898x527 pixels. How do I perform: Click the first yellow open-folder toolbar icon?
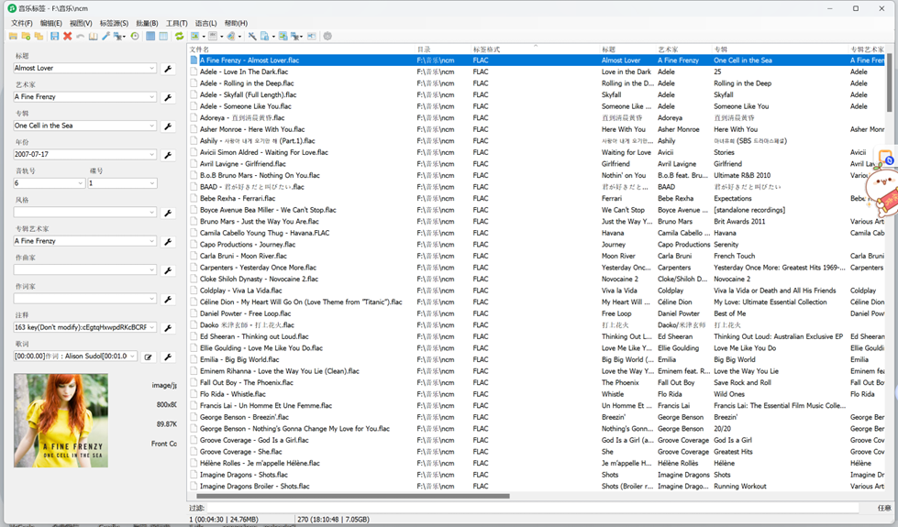tap(13, 37)
